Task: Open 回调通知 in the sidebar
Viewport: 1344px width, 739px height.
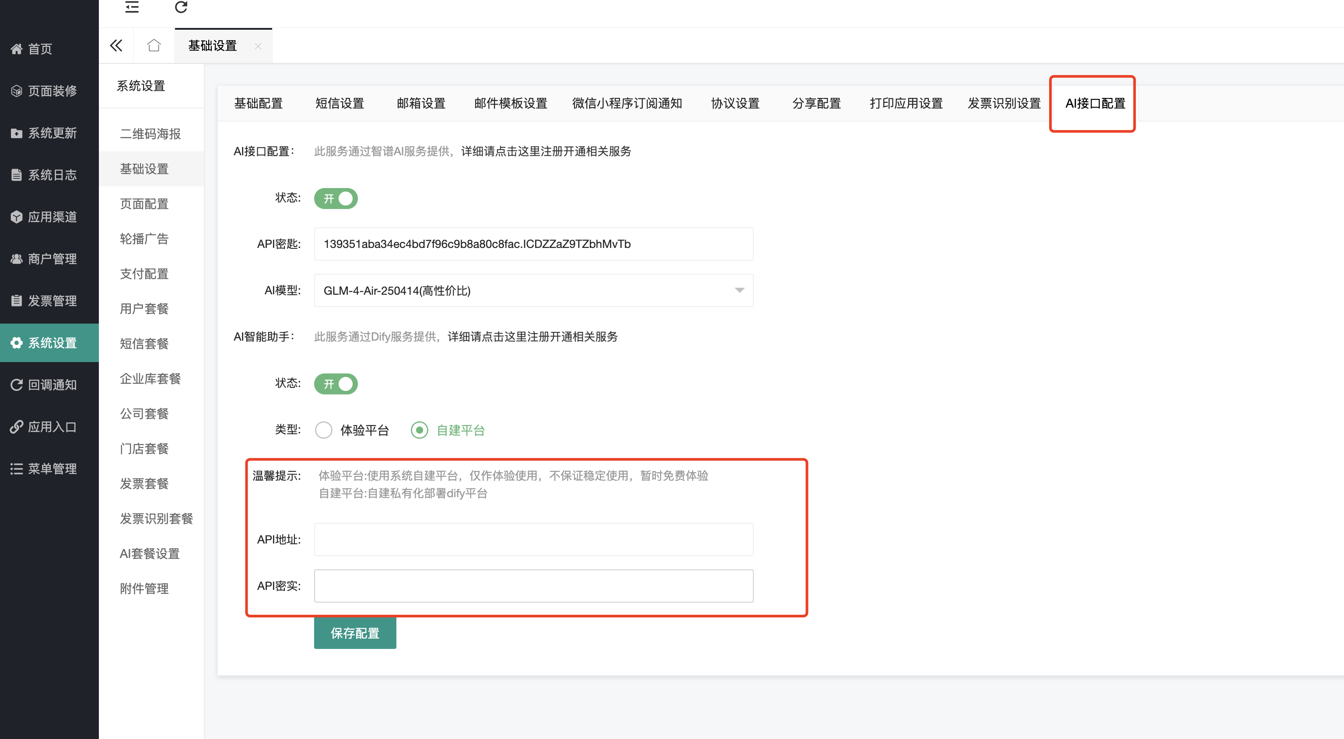Action: coord(52,385)
